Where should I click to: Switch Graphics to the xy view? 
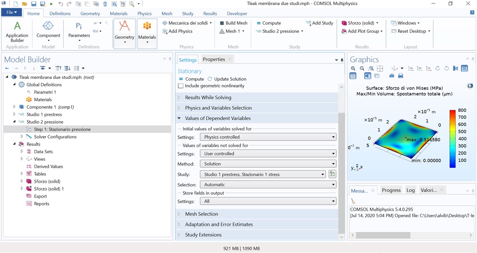coord(411,68)
